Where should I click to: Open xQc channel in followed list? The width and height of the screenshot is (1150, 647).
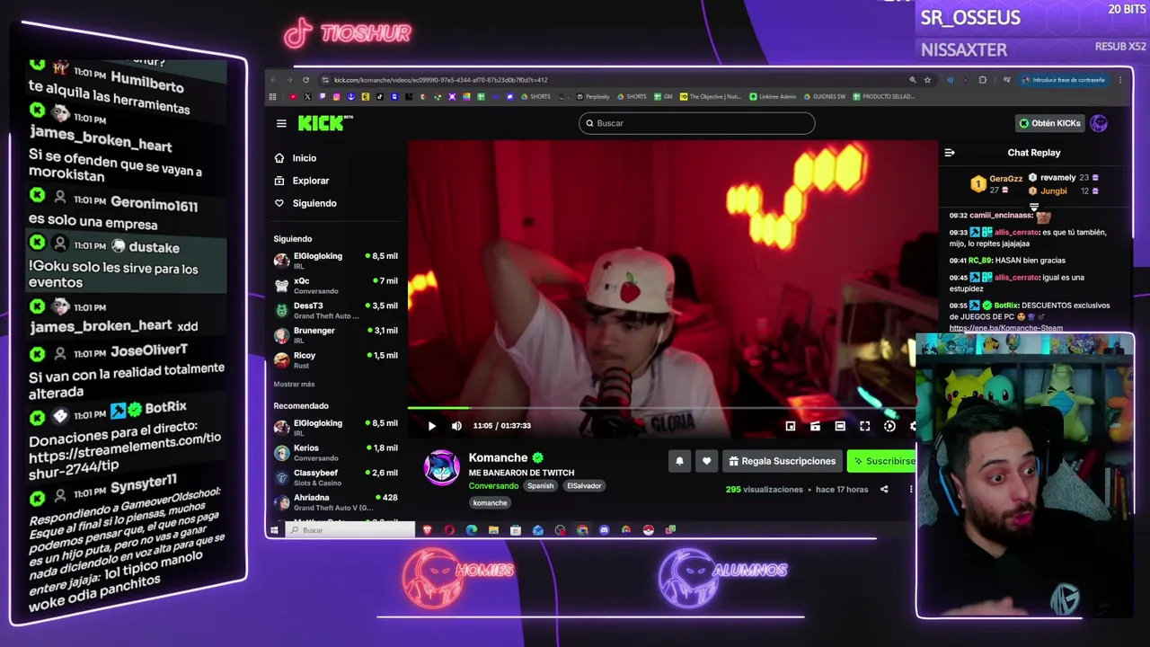(x=335, y=286)
